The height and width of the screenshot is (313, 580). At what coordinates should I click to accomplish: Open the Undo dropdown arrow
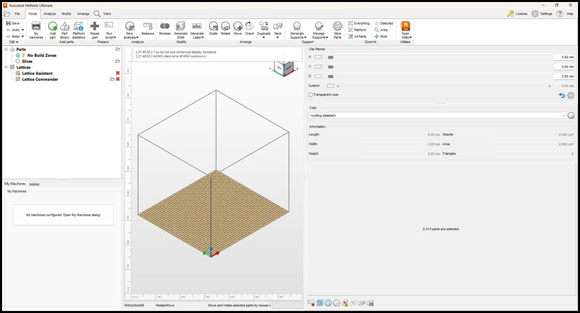point(23,30)
